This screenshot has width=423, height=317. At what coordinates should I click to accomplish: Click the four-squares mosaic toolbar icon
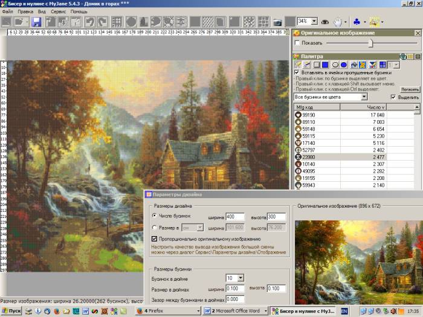click(263, 22)
